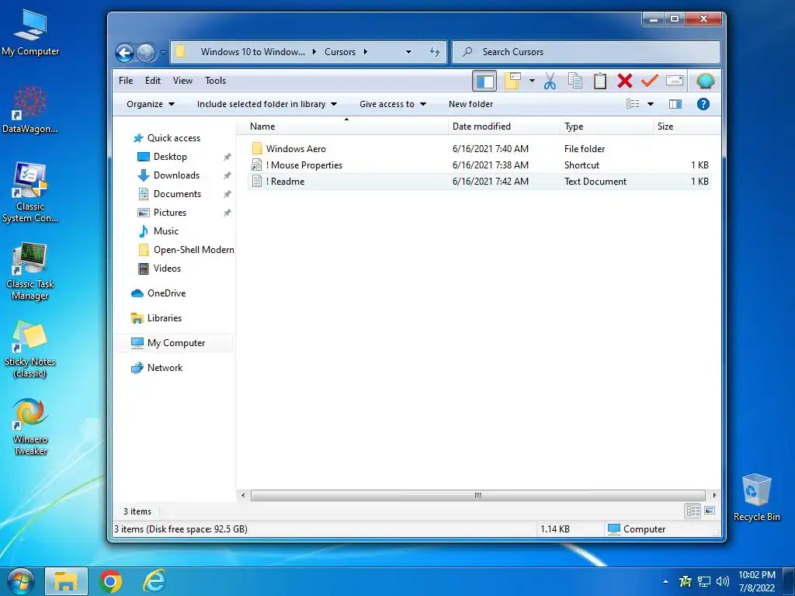The width and height of the screenshot is (795, 596).
Task: Click the red X Delete icon
Action: [625, 81]
